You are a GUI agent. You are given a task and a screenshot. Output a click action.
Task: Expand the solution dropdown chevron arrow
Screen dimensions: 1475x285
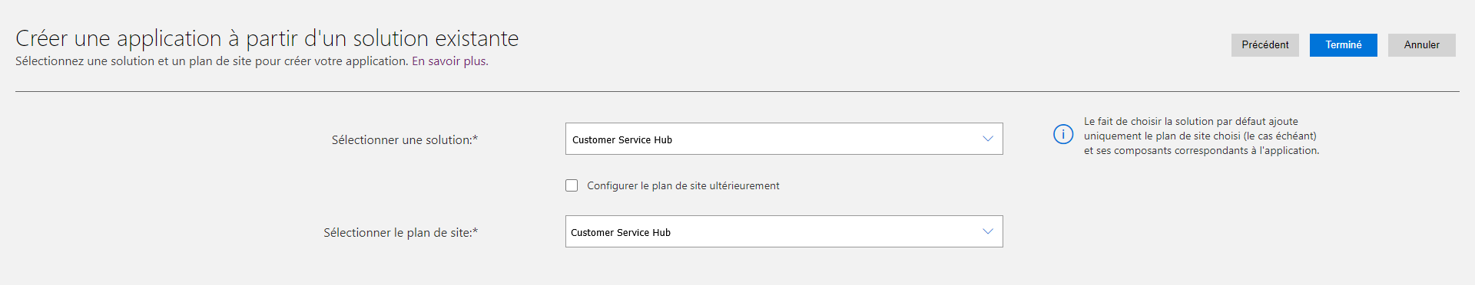coord(988,139)
